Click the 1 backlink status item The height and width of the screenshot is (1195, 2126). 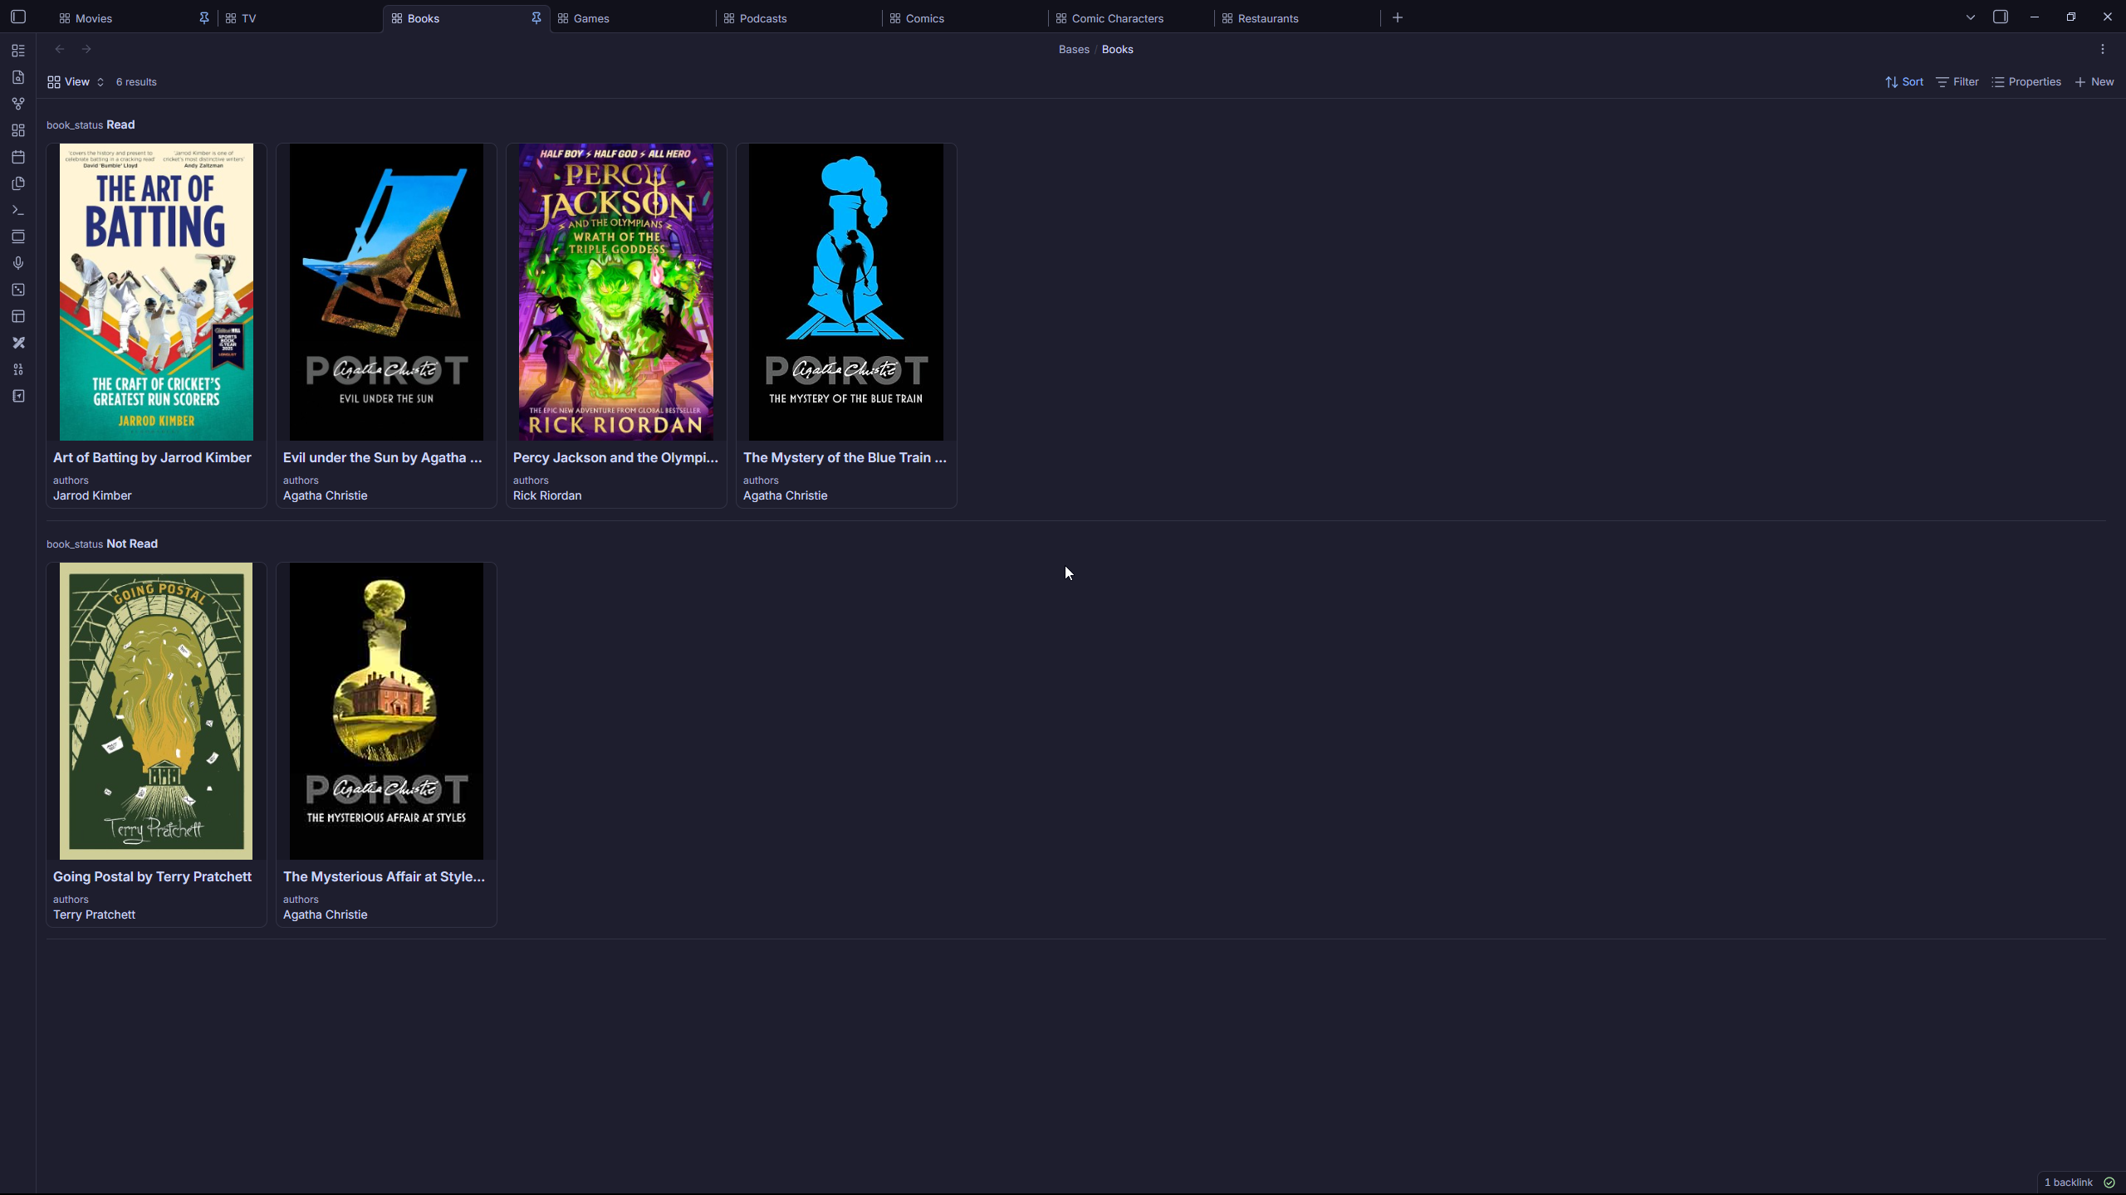tap(2068, 1183)
